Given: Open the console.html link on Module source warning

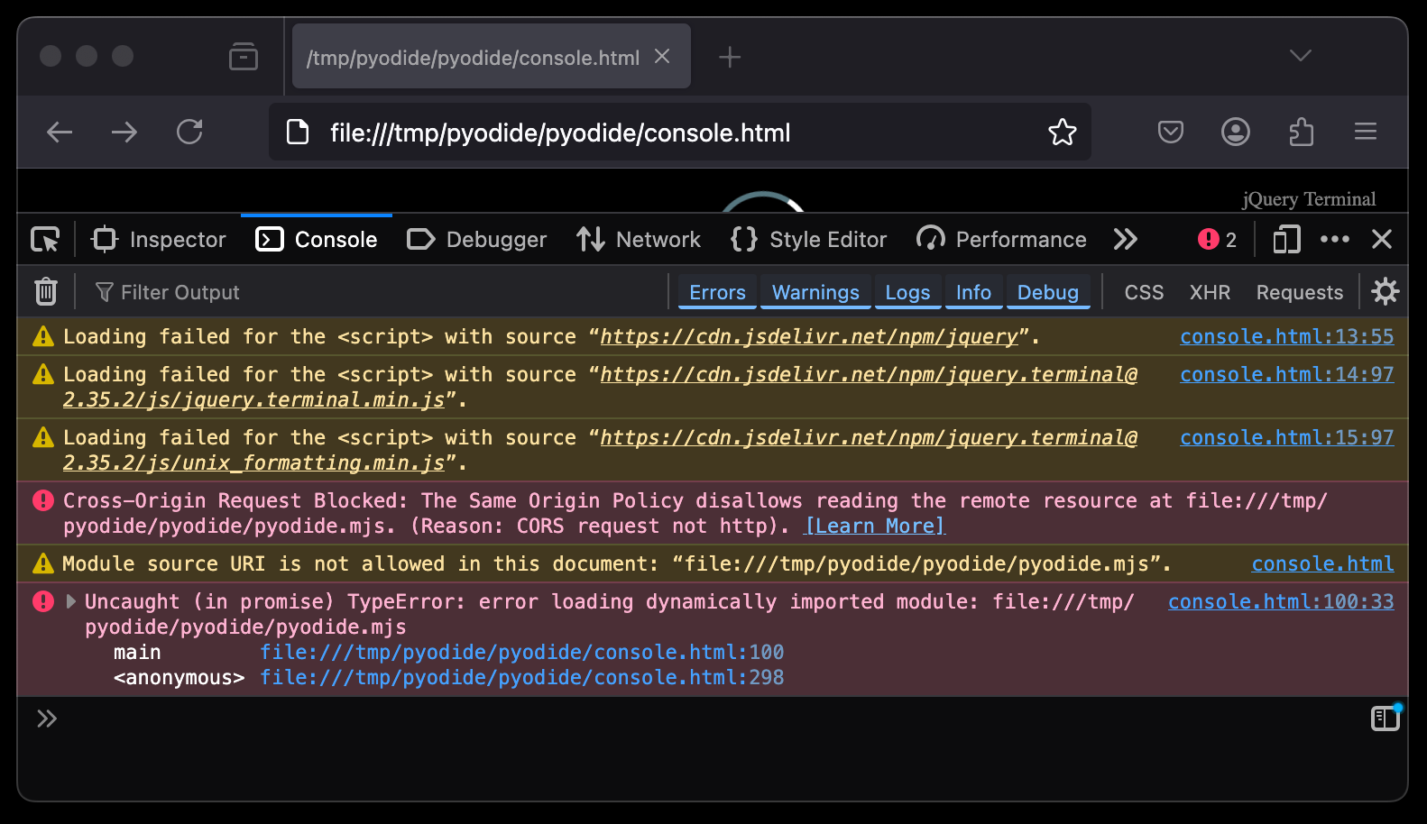Looking at the screenshot, I should [x=1322, y=563].
